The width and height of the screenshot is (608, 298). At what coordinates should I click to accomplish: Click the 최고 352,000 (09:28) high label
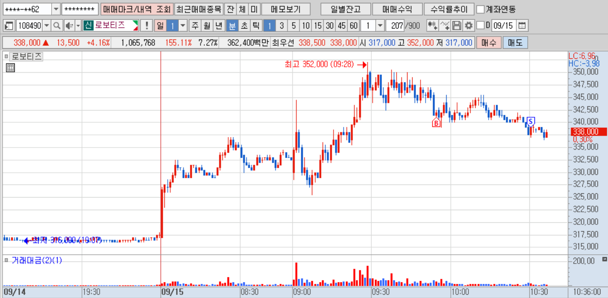tap(319, 64)
